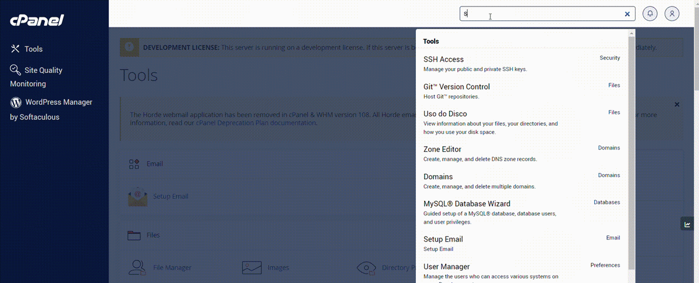Open Setup Email link in Email section
The image size is (699, 283).
tap(171, 196)
